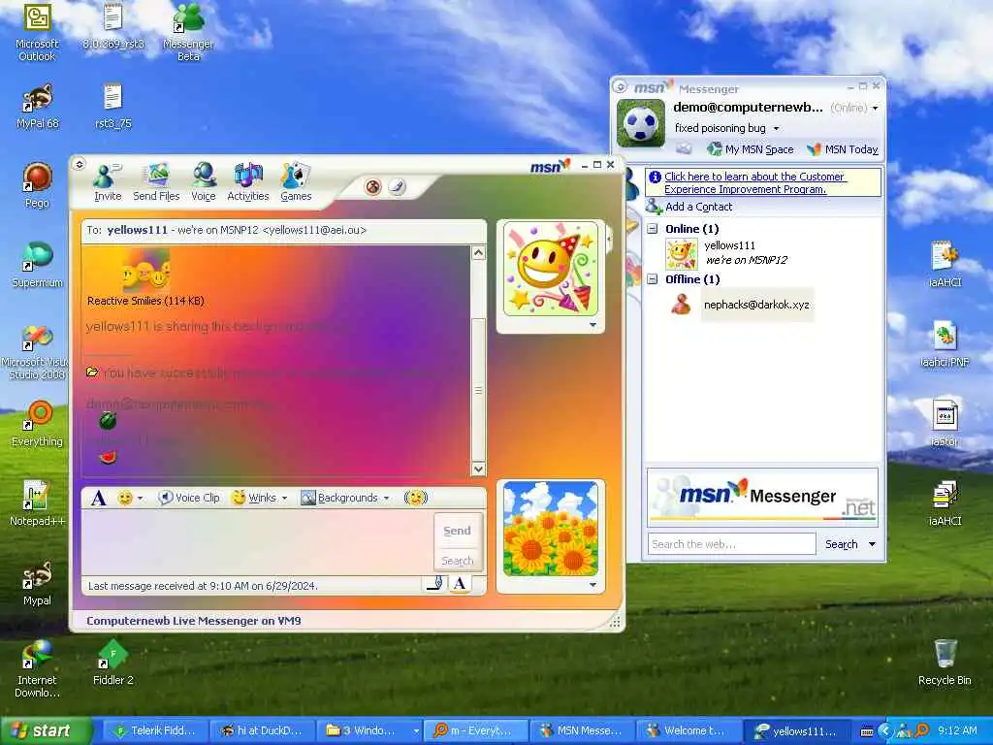The width and height of the screenshot is (993, 745).
Task: Click the Search button in chat window
Action: pos(457,561)
